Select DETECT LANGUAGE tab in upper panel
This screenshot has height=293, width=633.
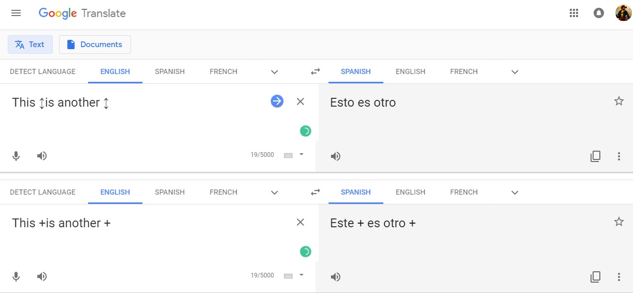[42, 72]
